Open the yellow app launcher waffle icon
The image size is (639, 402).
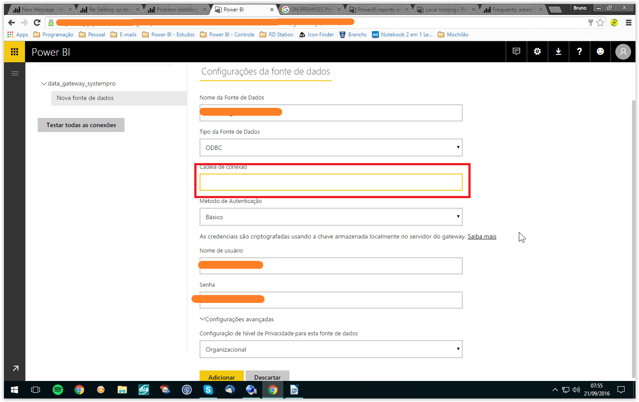tap(14, 51)
